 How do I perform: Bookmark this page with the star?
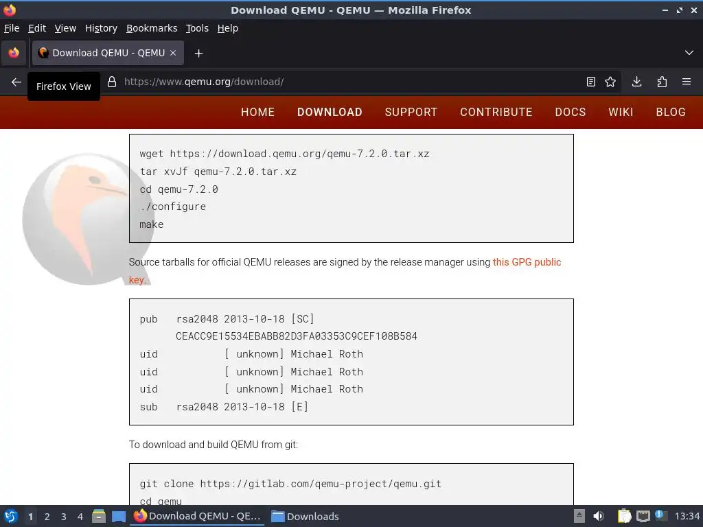[x=610, y=82]
